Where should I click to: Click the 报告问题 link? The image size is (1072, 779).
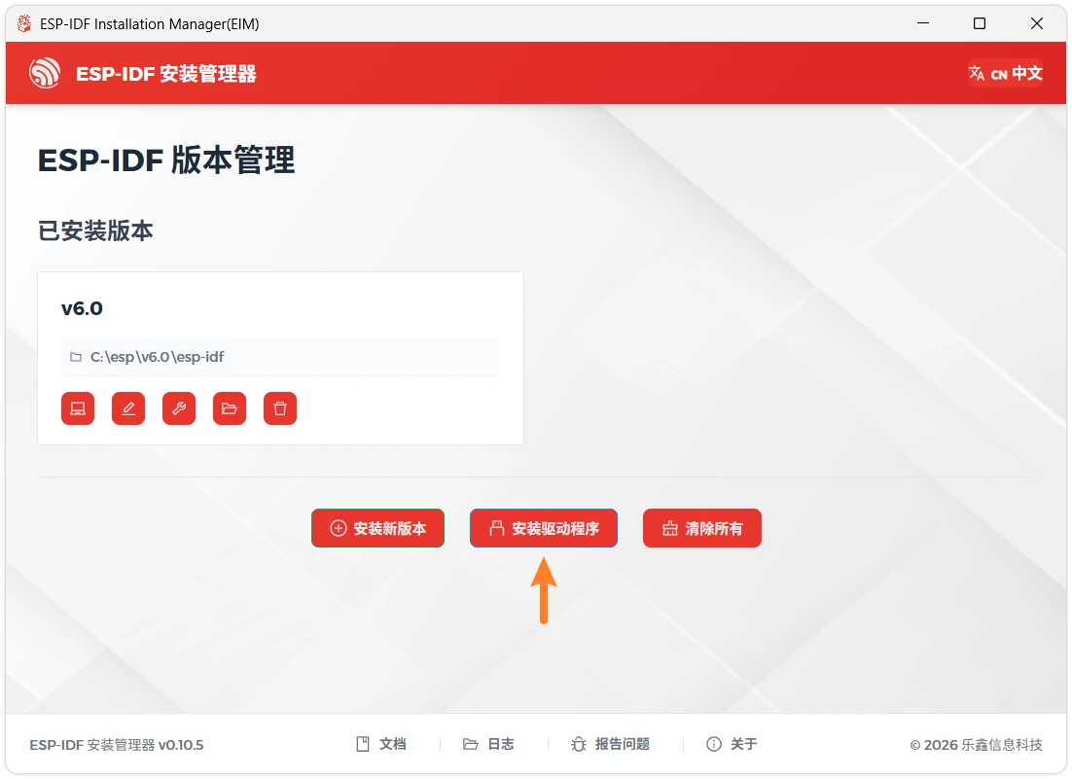620,743
